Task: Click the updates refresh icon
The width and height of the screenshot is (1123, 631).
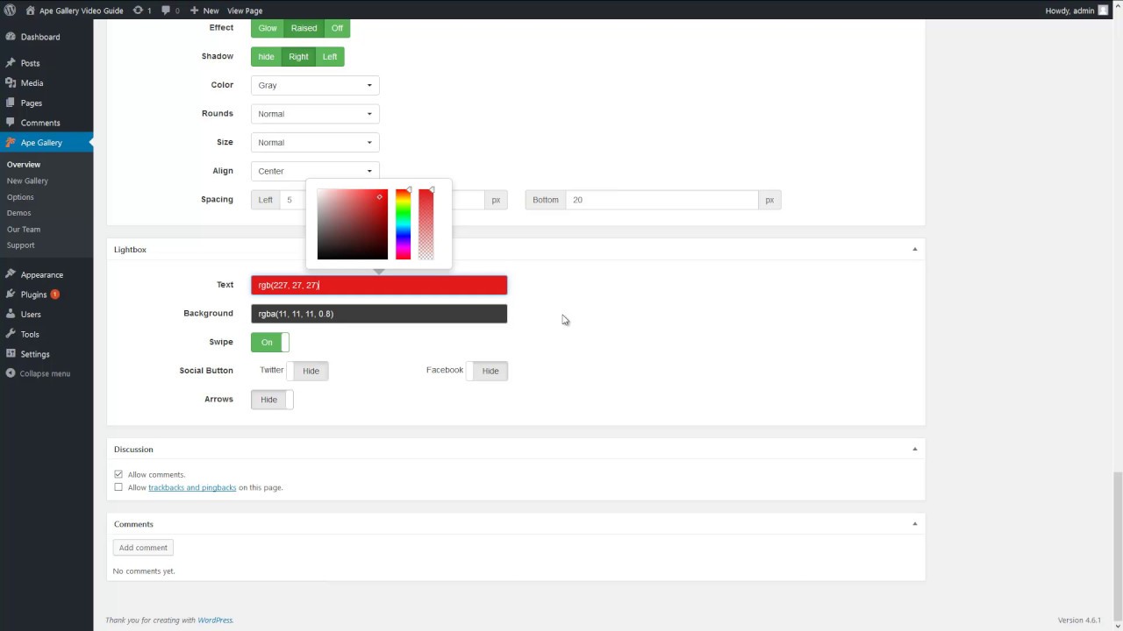Action: coord(138,11)
